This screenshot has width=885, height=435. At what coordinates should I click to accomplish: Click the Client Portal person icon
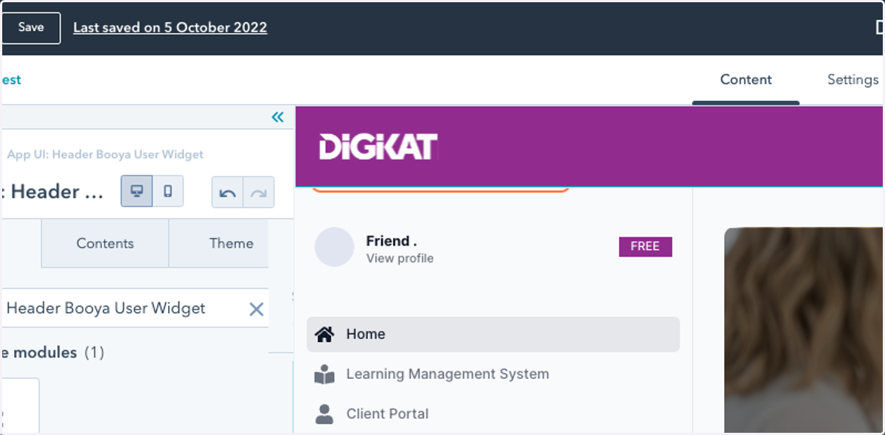(x=324, y=414)
